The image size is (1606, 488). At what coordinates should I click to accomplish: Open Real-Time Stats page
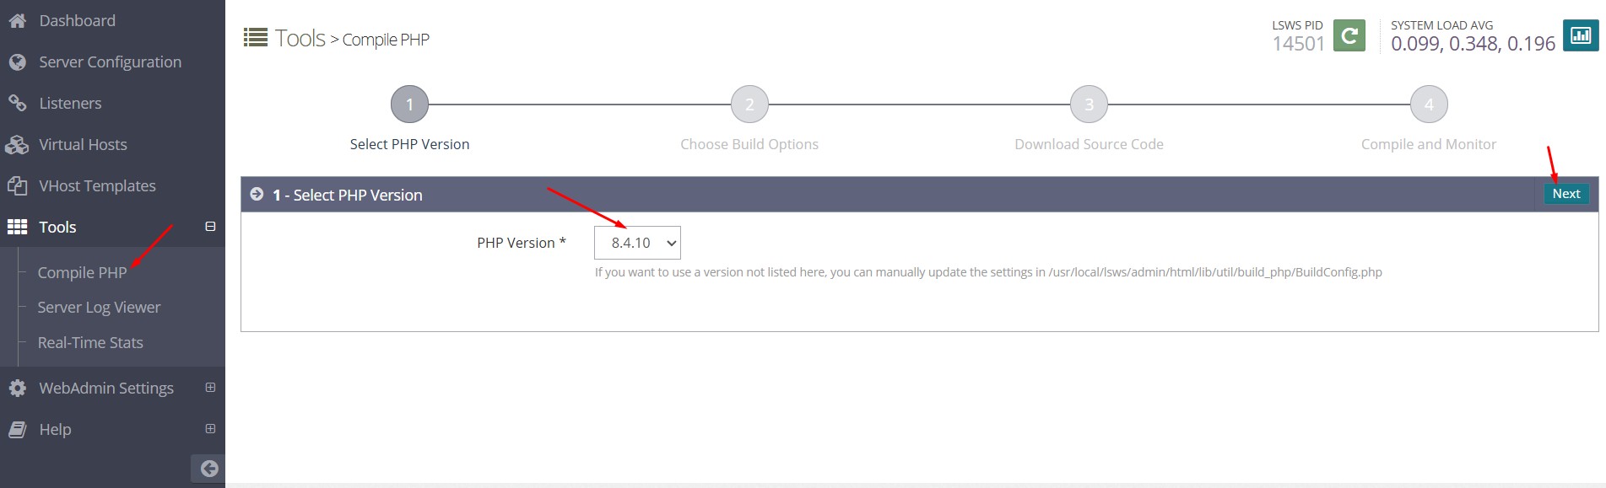90,343
